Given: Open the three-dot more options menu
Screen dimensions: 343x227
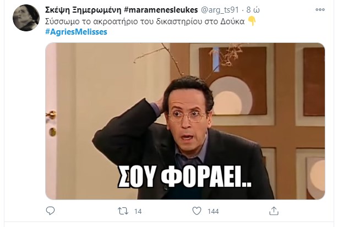Looking at the screenshot, I should (x=320, y=9).
